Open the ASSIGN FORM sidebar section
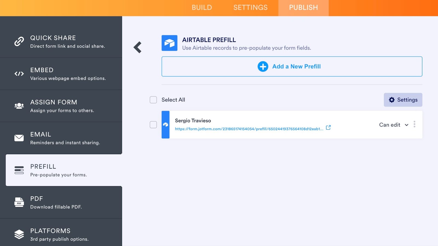This screenshot has height=246, width=438. coord(61,106)
